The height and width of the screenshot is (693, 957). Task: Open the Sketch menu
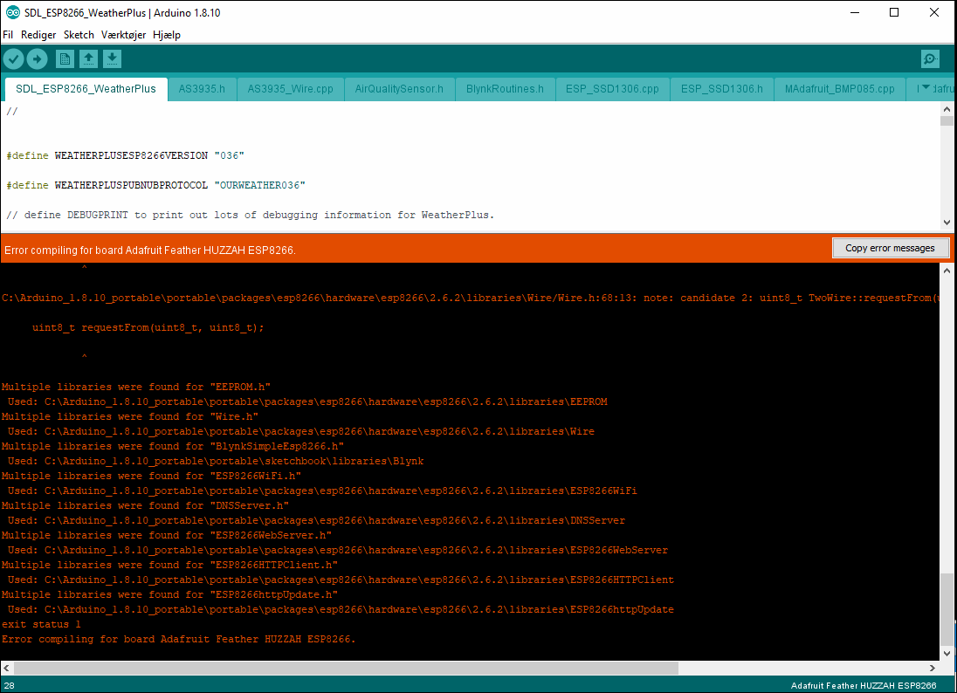click(x=79, y=35)
